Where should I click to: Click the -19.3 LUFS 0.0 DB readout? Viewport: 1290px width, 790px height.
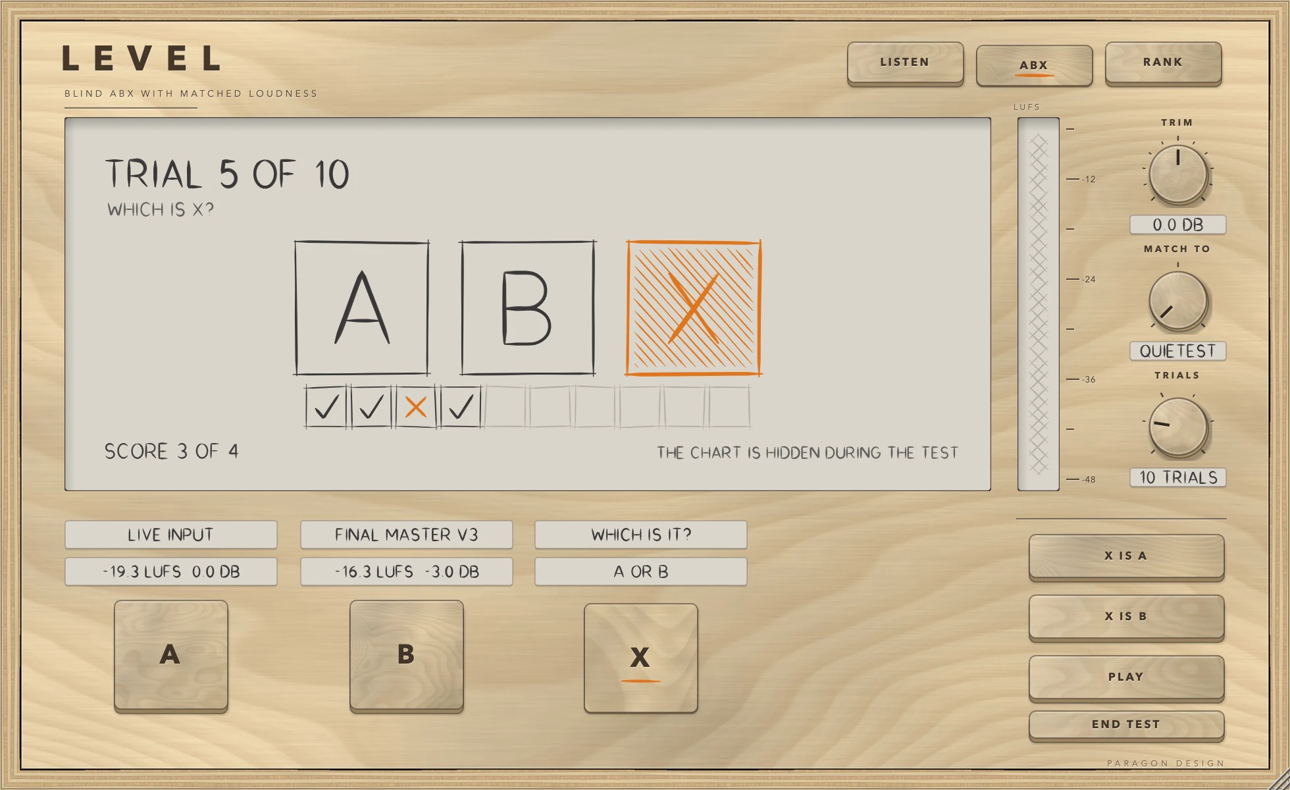click(170, 571)
